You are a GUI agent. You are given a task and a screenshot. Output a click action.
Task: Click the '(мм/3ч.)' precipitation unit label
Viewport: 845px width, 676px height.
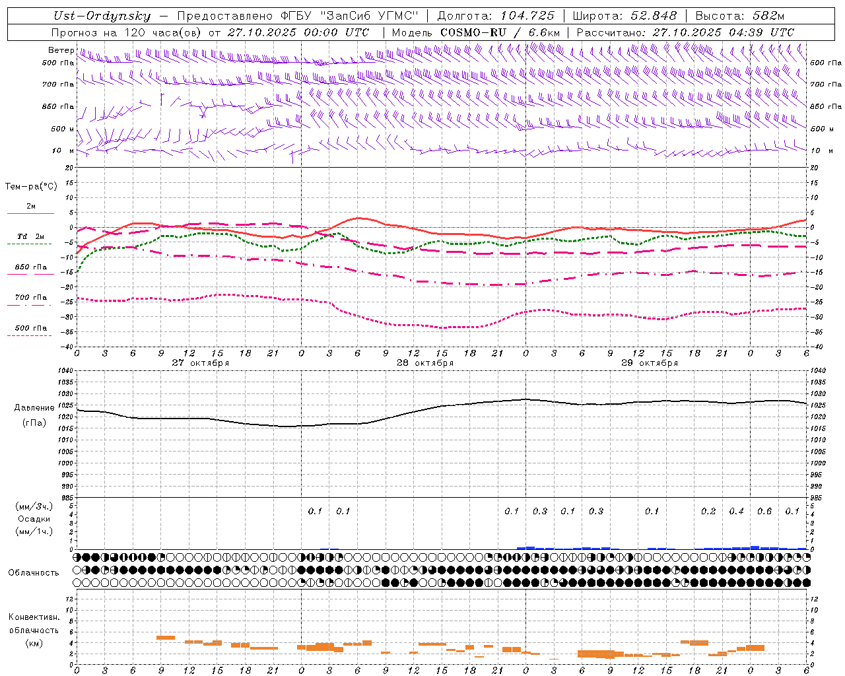coord(34,507)
